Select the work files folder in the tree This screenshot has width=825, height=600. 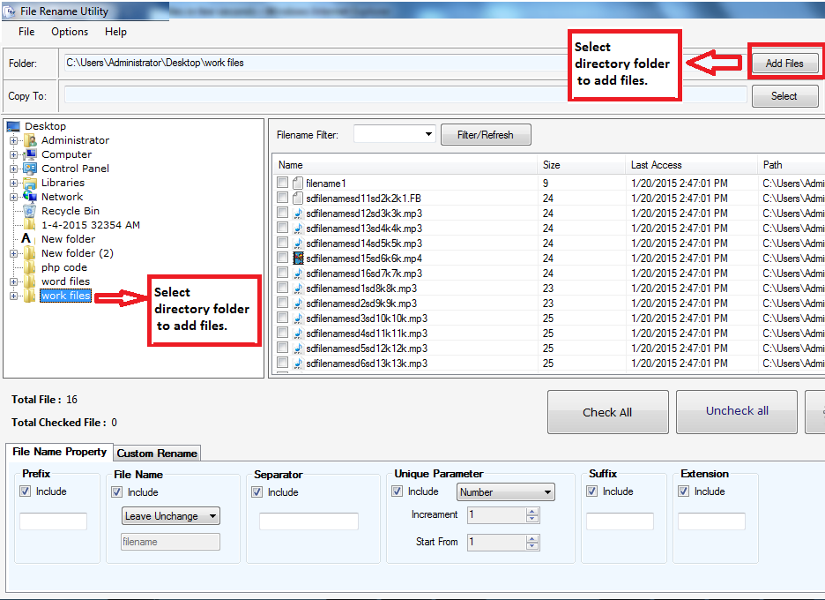[x=65, y=295]
